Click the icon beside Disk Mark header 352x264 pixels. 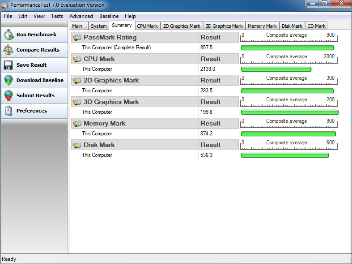coord(77,145)
